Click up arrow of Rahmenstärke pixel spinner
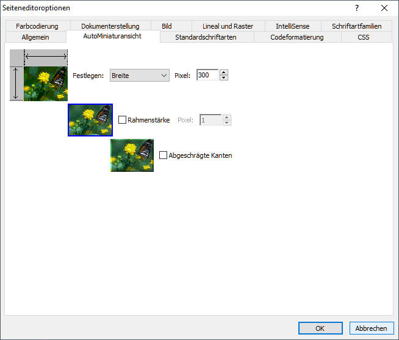Image resolution: width=399 pixels, height=340 pixels. coord(227,118)
